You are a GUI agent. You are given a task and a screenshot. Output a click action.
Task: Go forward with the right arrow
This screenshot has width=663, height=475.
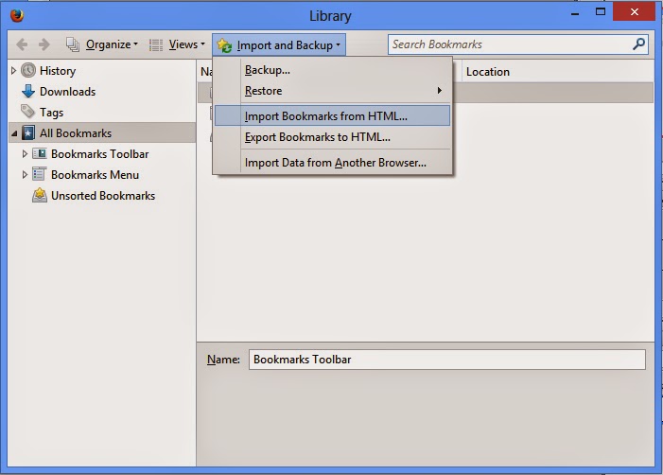[44, 44]
